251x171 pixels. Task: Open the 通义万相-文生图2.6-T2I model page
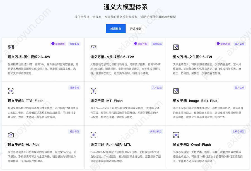click(193, 57)
